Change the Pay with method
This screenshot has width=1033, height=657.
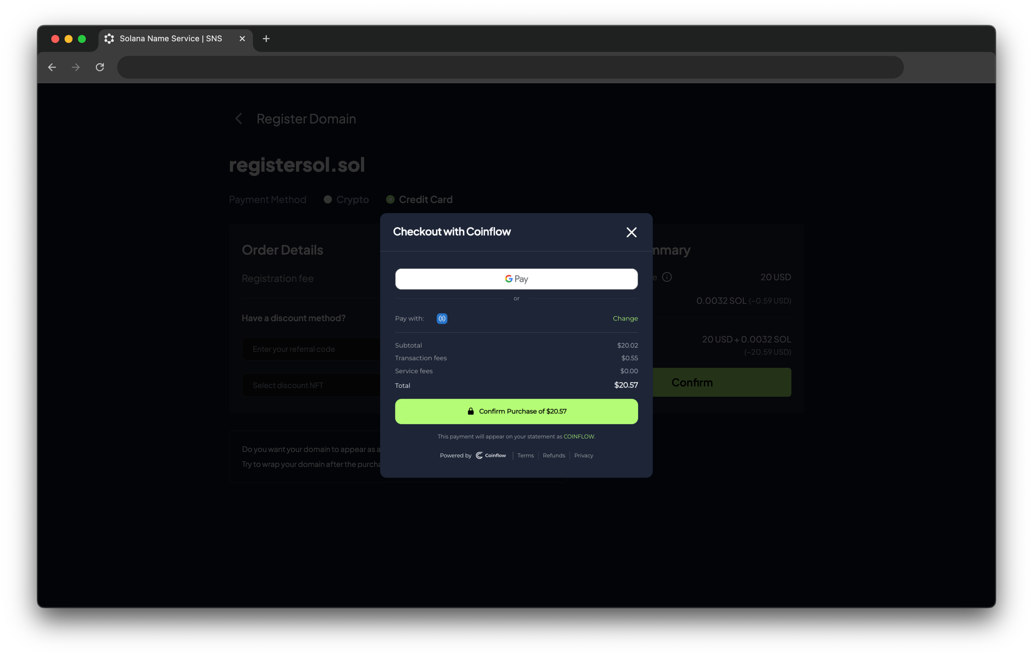(x=625, y=319)
